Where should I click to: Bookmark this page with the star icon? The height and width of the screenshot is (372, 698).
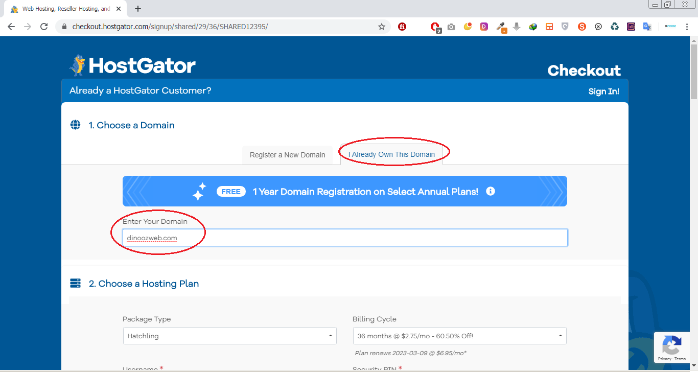pos(382,27)
